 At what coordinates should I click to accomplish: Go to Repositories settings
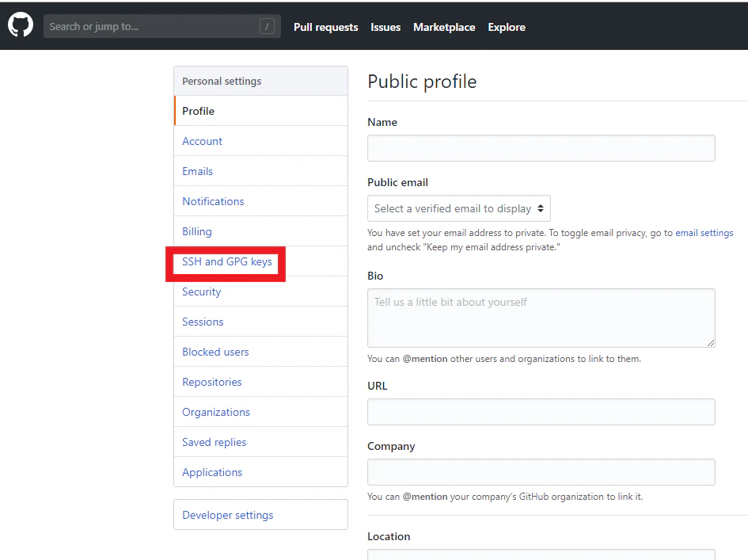tap(261, 382)
